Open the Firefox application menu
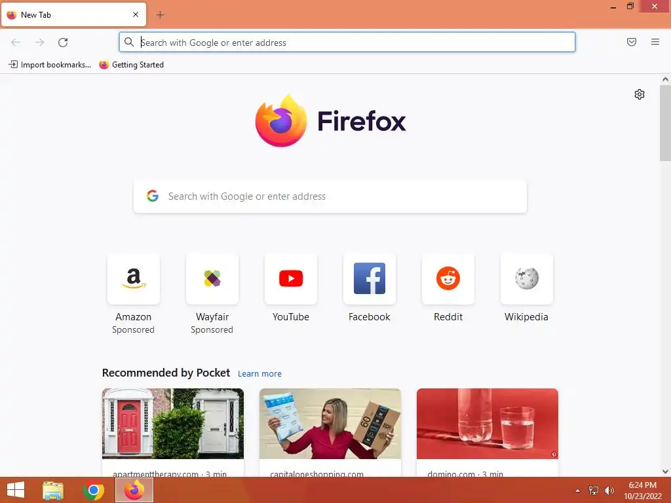The height and width of the screenshot is (503, 671). (655, 42)
